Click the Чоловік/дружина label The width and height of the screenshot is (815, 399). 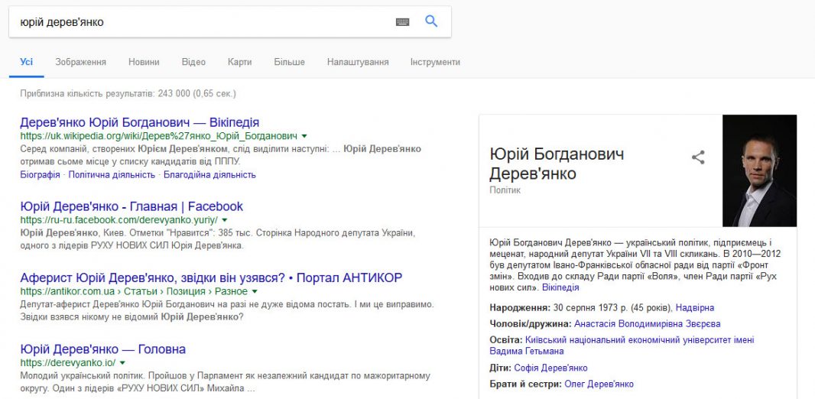(530, 323)
